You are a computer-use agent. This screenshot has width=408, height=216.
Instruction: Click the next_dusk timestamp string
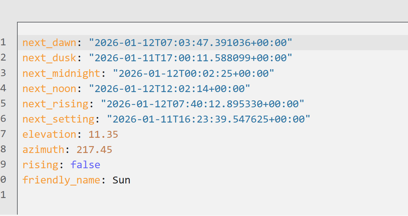tap(190, 58)
